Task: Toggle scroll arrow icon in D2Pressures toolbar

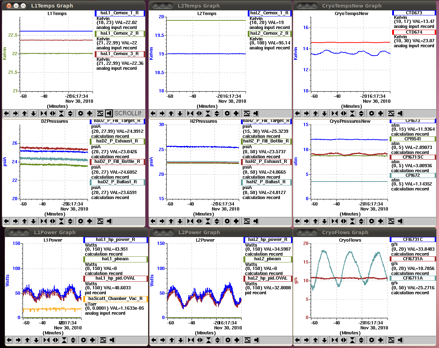Action: pos(109,221)
